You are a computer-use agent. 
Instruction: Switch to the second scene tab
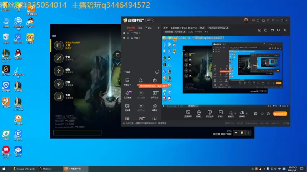pyautogui.click(x=140, y=28)
